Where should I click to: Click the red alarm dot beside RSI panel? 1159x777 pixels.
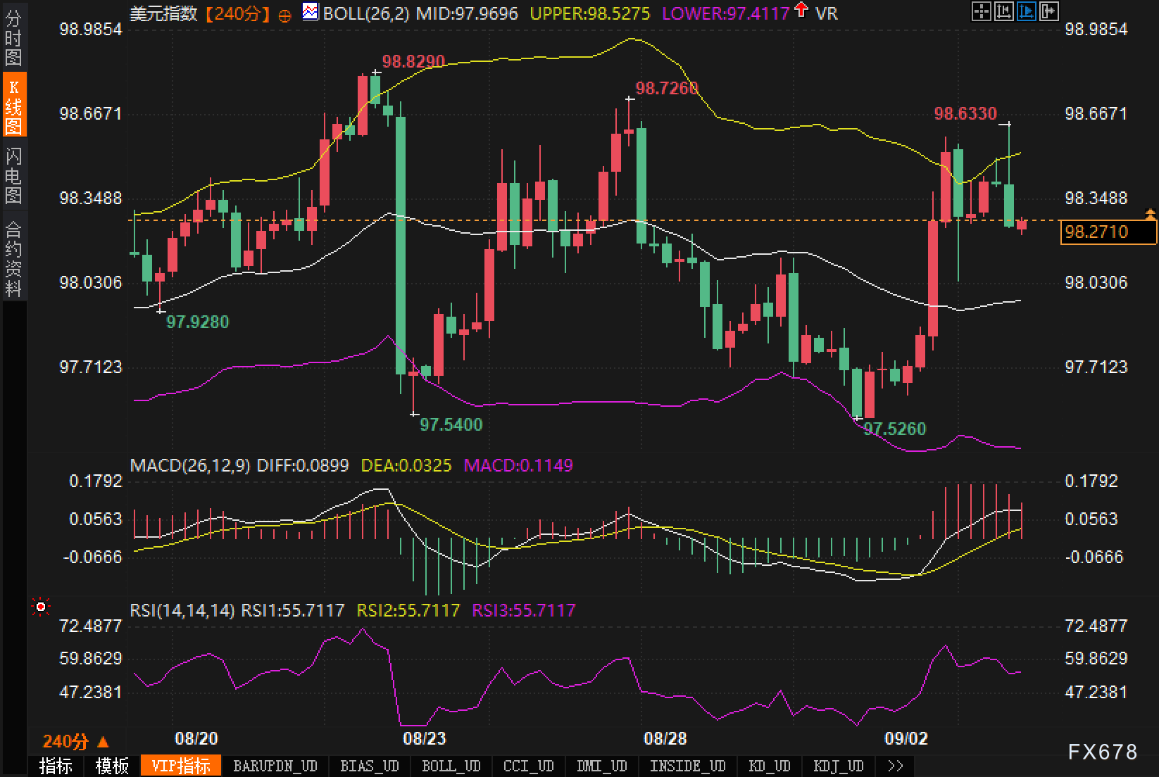click(41, 606)
